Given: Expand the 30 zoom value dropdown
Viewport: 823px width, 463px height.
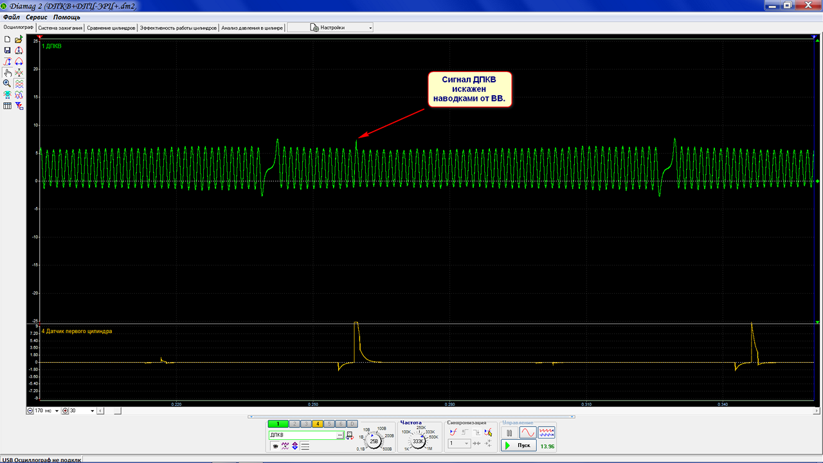Looking at the screenshot, I should coord(93,410).
